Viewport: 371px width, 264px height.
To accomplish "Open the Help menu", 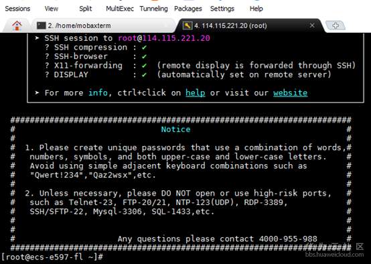I will (x=256, y=9).
